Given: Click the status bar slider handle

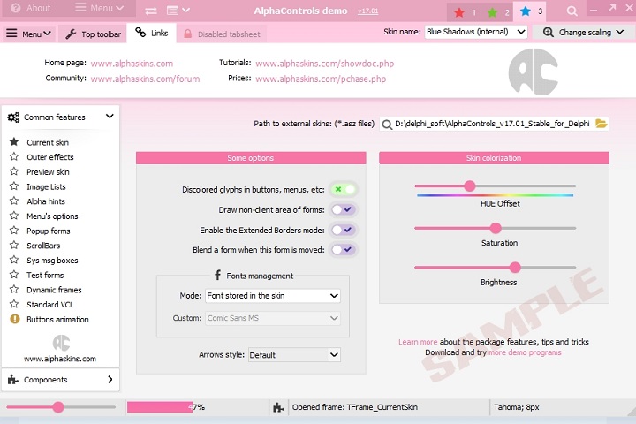Looking at the screenshot, I should [58, 407].
